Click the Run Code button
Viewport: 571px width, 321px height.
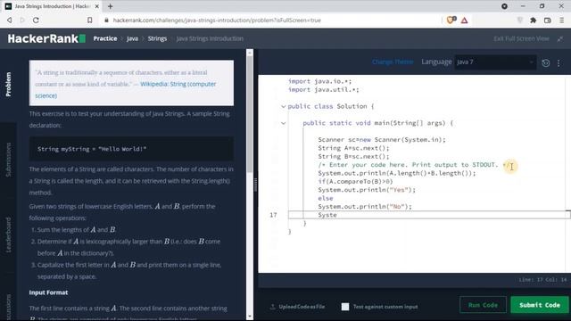pyautogui.click(x=483, y=305)
